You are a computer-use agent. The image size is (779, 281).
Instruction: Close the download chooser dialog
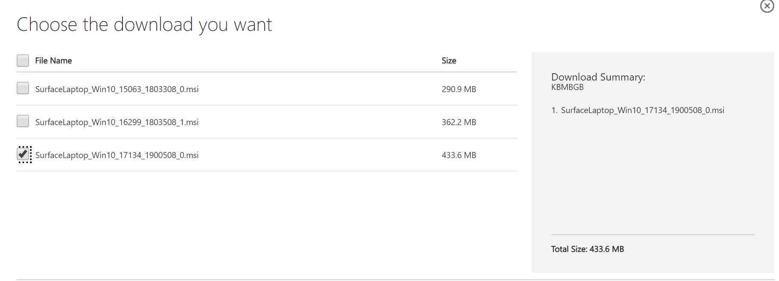767,6
